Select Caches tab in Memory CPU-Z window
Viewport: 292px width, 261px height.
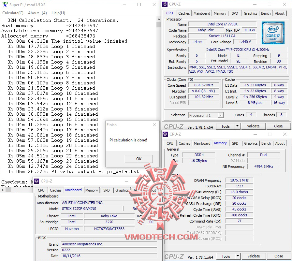[184, 143]
